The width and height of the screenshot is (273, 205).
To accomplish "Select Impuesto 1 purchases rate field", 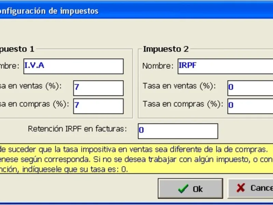I will pyautogui.click(x=98, y=106).
